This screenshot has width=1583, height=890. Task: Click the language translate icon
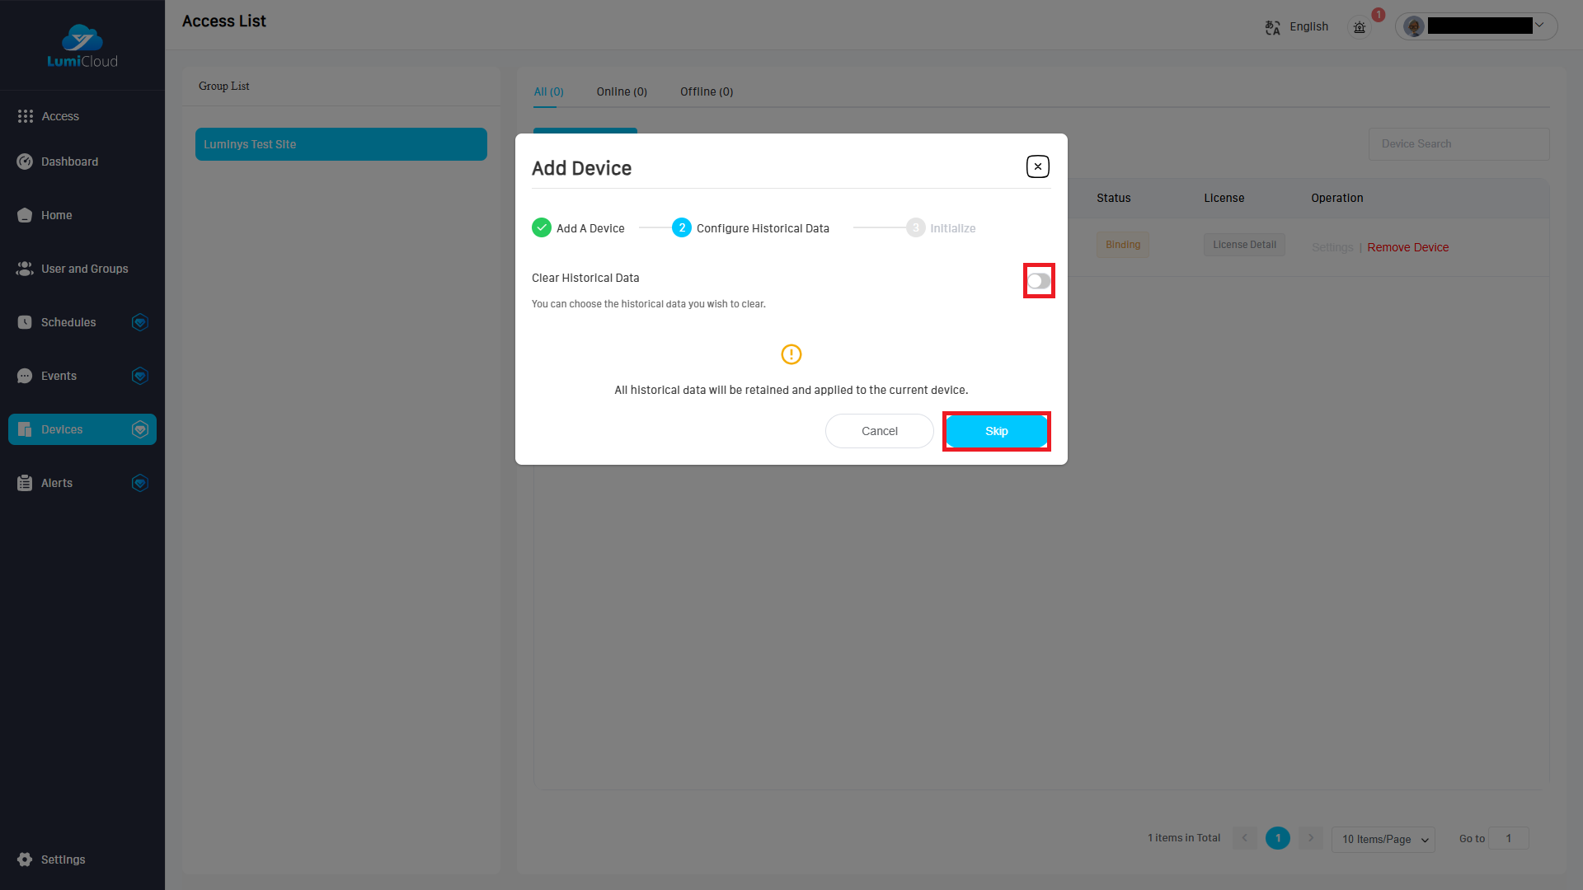click(1272, 27)
